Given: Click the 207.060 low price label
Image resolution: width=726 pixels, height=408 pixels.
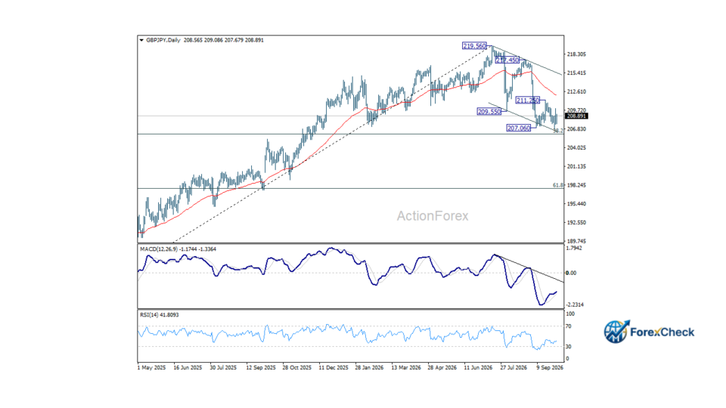Looking at the screenshot, I should pos(519,128).
